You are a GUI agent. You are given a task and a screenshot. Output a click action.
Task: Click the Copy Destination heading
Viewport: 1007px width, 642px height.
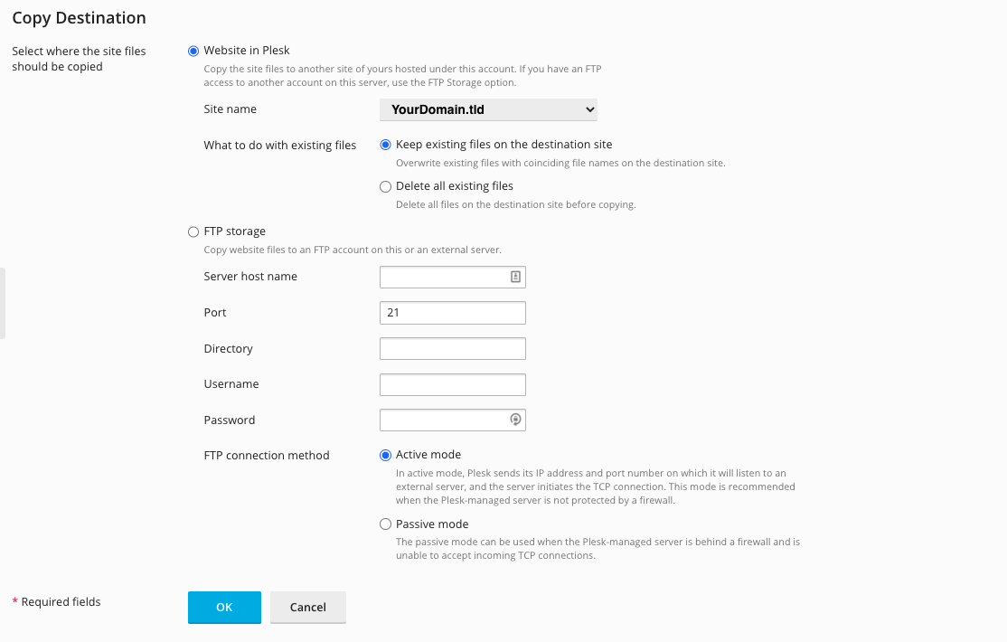tap(79, 18)
